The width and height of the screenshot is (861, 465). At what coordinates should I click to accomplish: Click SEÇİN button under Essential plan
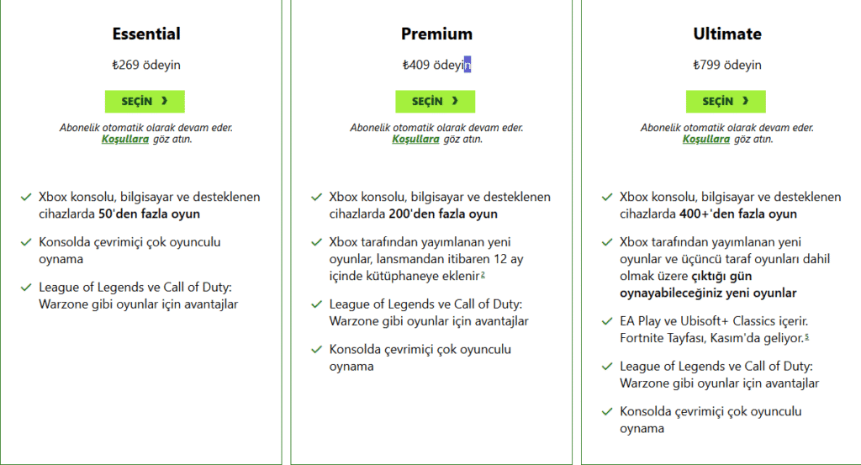pos(145,101)
